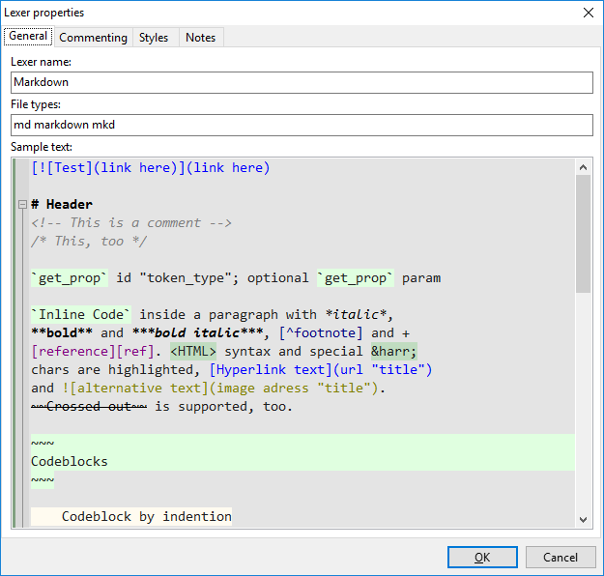Click the Cancel button
Image resolution: width=604 pixels, height=576 pixels.
pyautogui.click(x=561, y=557)
